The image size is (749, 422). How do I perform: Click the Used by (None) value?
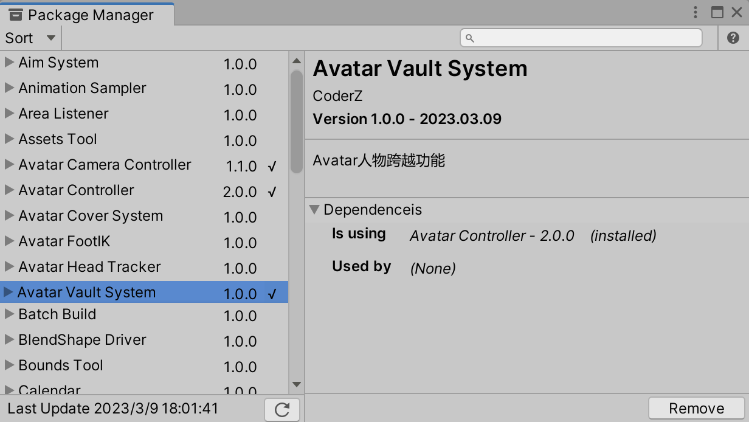point(433,268)
